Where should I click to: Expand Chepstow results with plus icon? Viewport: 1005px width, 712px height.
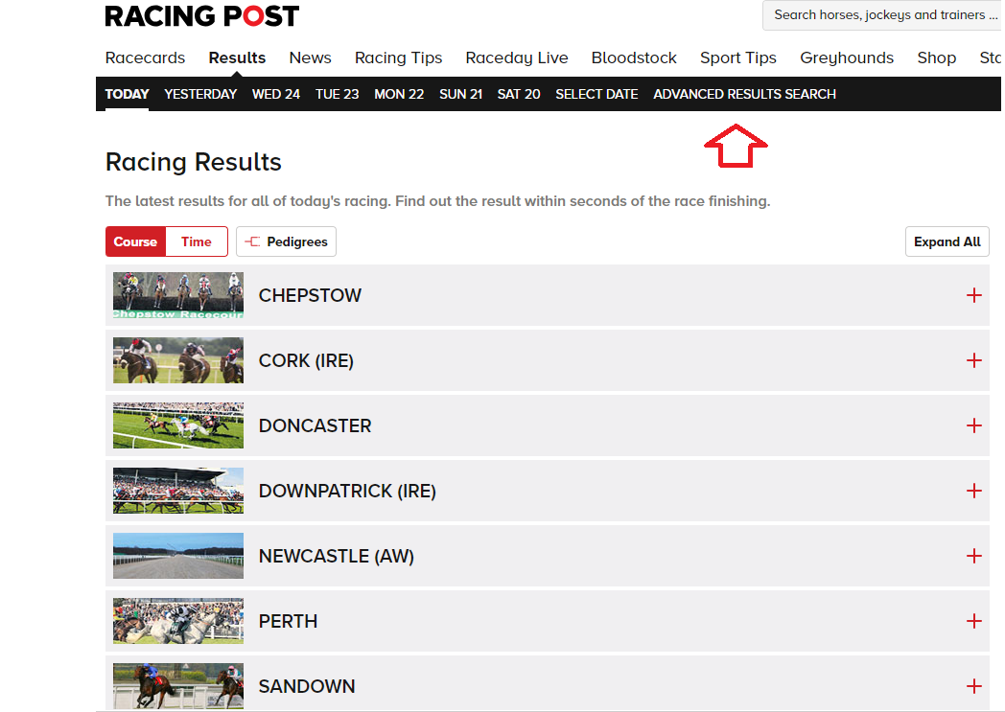973,295
